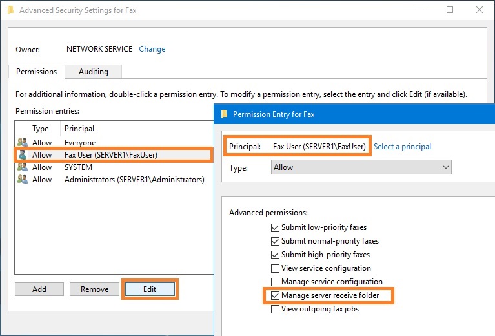Click the Change owner link
Image resolution: width=495 pixels, height=336 pixels.
click(152, 49)
